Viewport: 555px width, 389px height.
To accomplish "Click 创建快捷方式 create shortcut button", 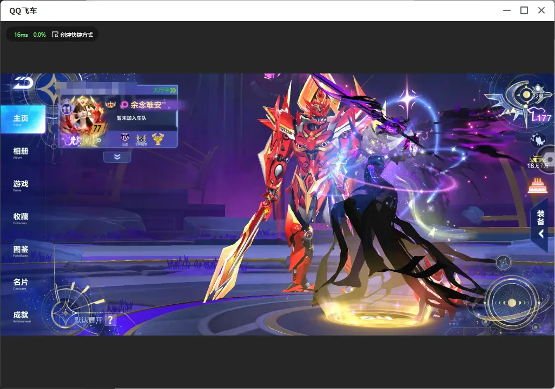I will pyautogui.click(x=72, y=35).
